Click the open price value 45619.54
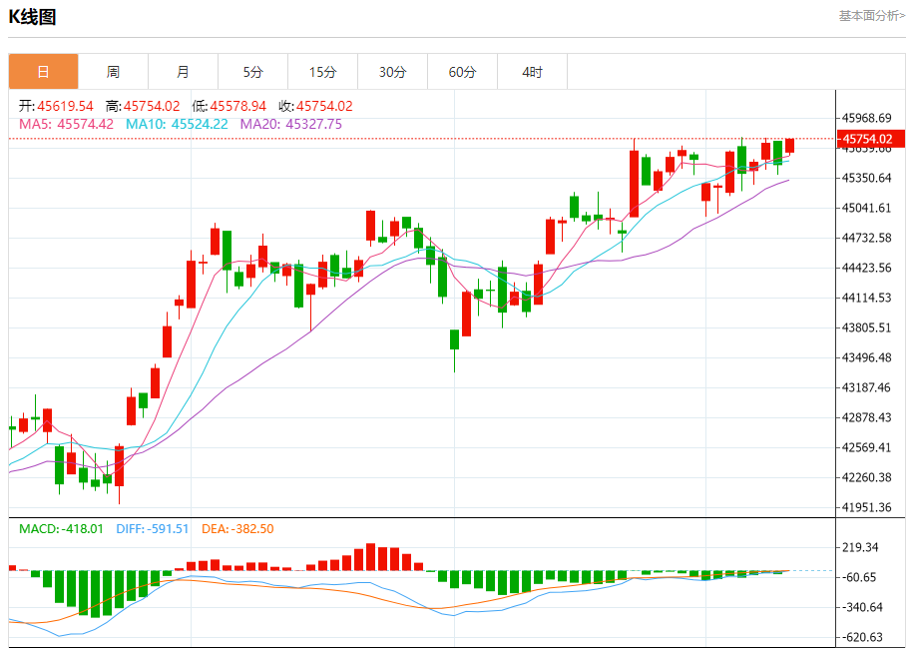The width and height of the screenshot is (914, 648). point(65,106)
